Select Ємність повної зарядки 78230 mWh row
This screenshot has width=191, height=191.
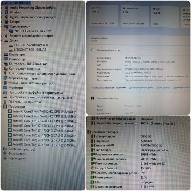point(124,159)
